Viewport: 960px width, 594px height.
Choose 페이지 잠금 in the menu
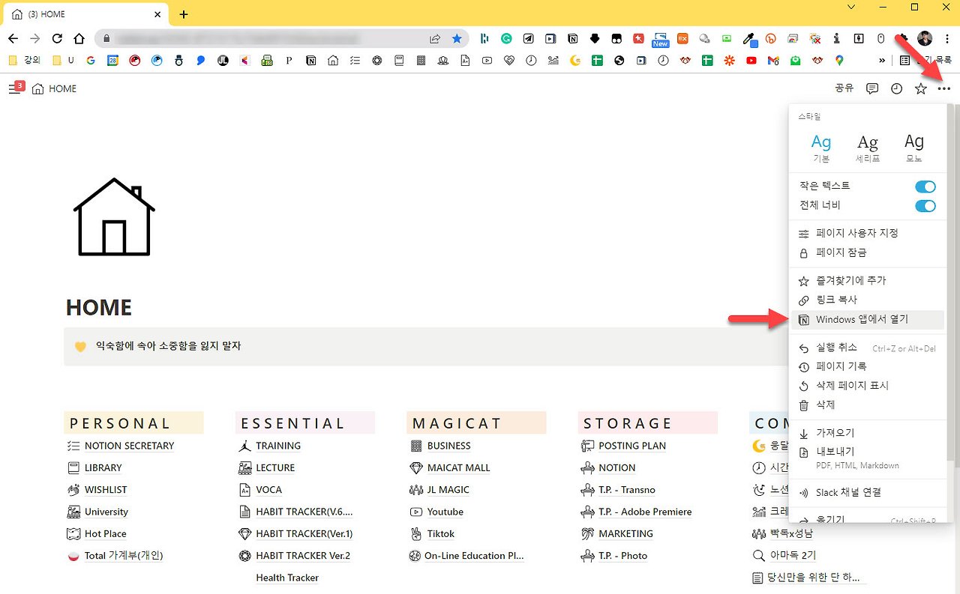tap(867, 252)
